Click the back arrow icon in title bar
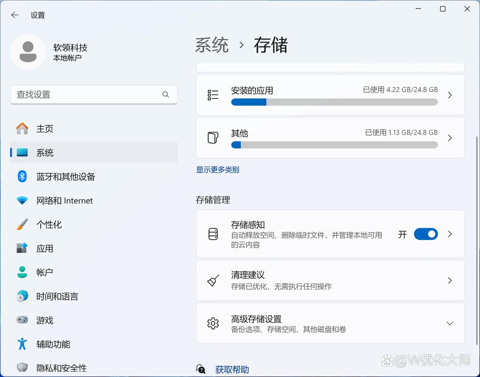This screenshot has height=377, width=480. click(15, 15)
